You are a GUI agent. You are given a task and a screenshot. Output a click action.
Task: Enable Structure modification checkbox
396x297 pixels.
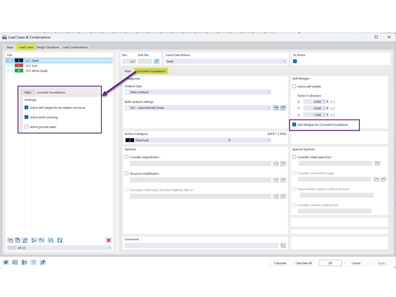[126, 173]
